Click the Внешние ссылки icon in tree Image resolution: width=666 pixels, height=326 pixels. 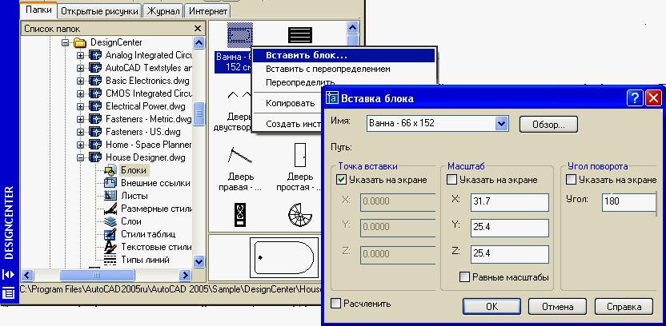coord(110,183)
